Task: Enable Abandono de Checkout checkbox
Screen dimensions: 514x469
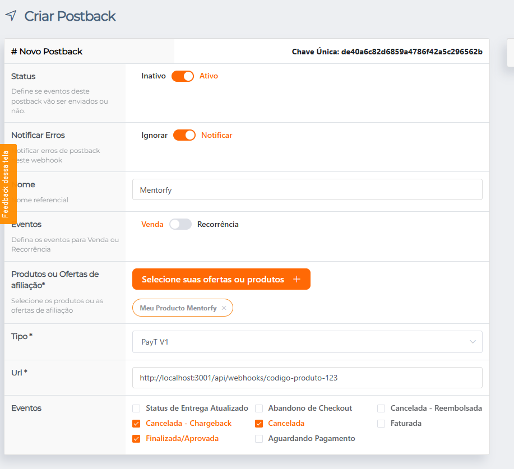Action: 259,408
